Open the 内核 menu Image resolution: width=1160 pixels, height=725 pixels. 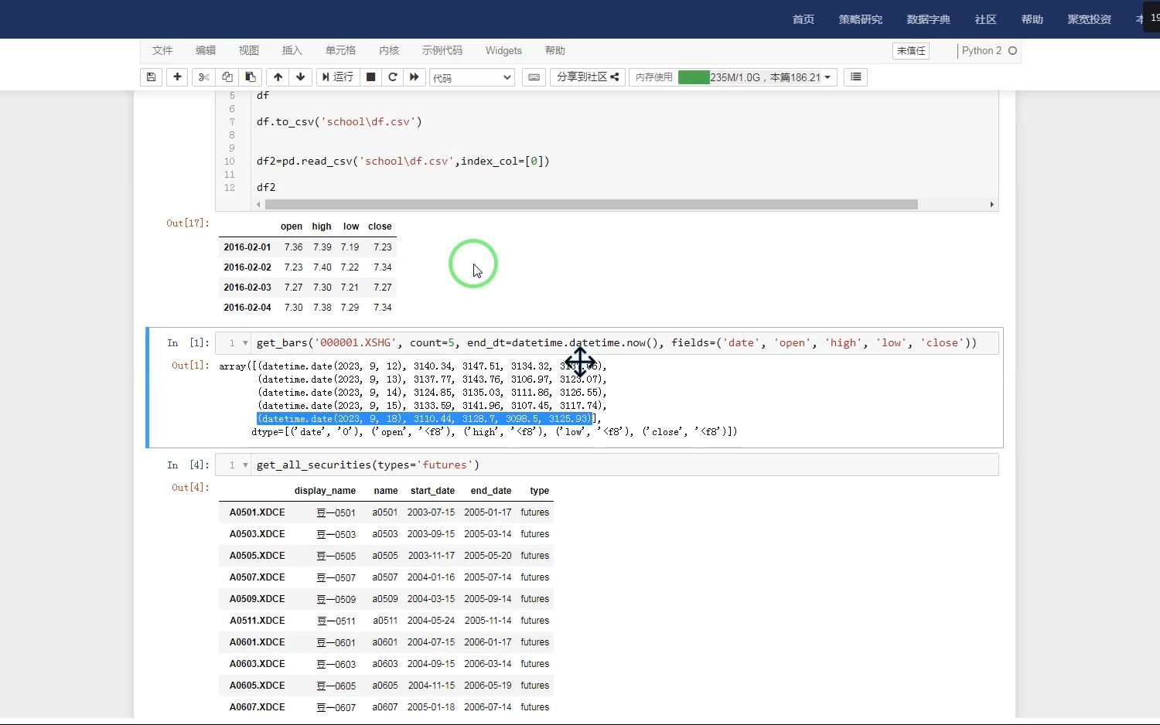click(x=389, y=51)
